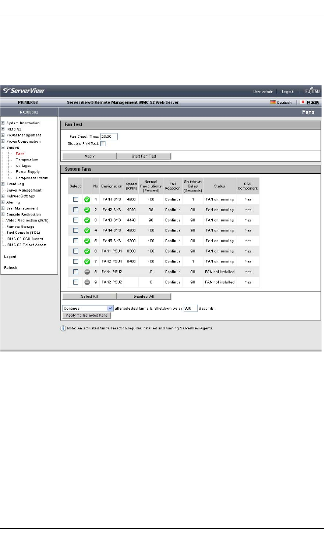Click the gray not-installed icon for FAN1 PSU2

click(87, 272)
